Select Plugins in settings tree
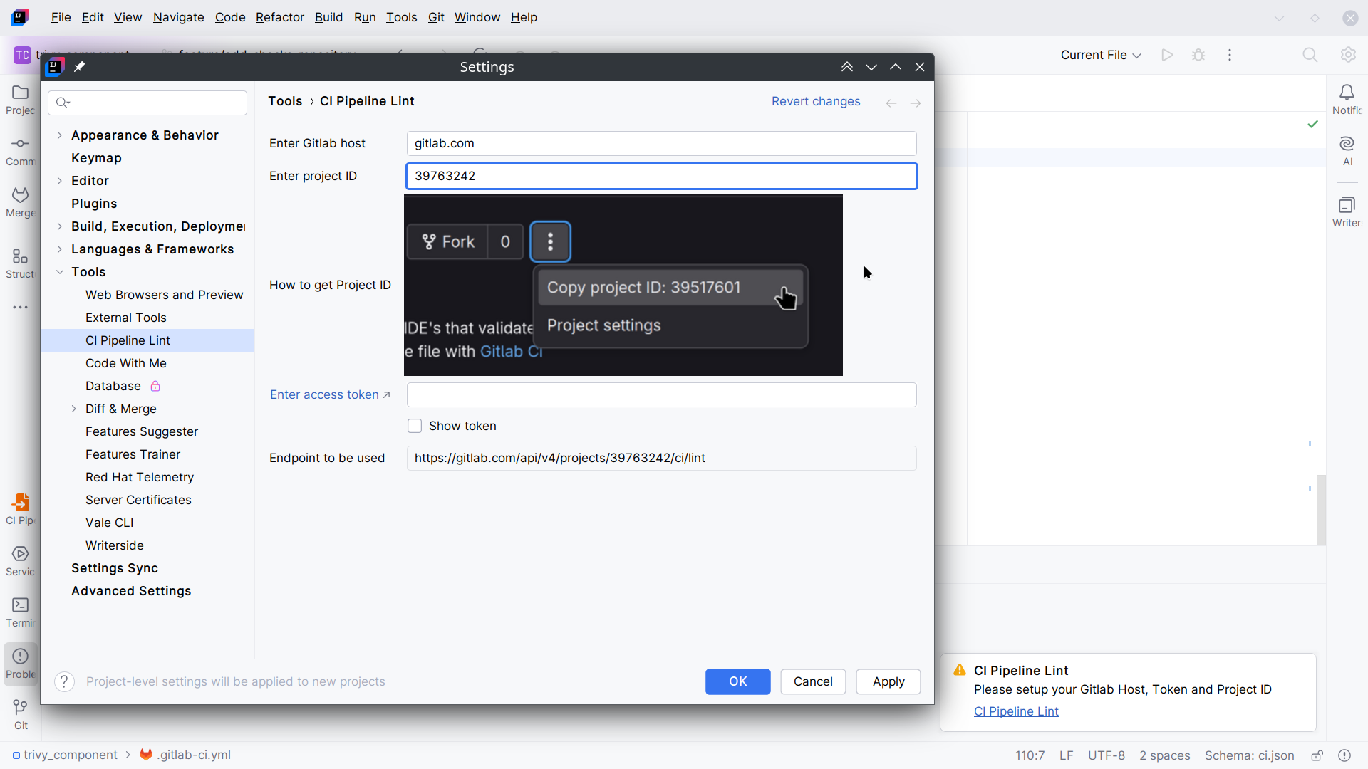The image size is (1368, 769). (x=94, y=204)
